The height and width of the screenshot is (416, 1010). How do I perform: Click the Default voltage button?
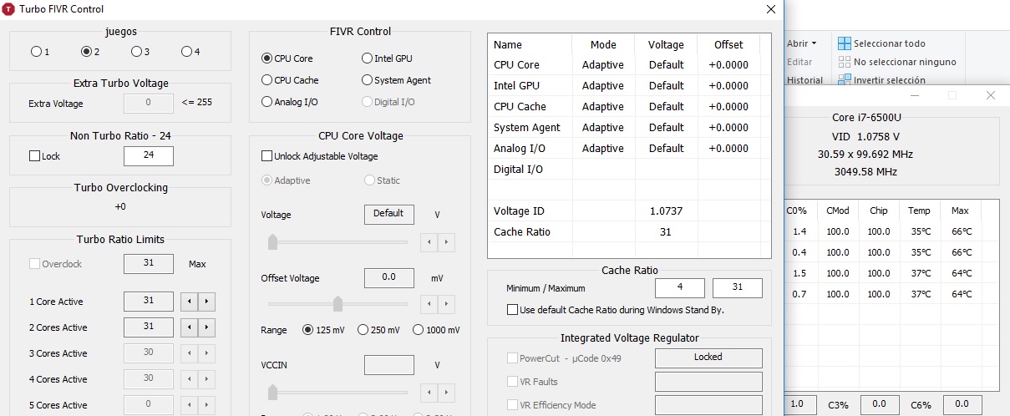(x=388, y=214)
